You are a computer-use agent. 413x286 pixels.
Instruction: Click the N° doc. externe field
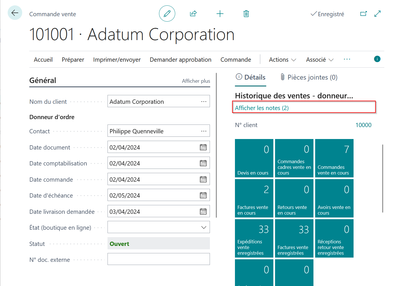pos(159,259)
